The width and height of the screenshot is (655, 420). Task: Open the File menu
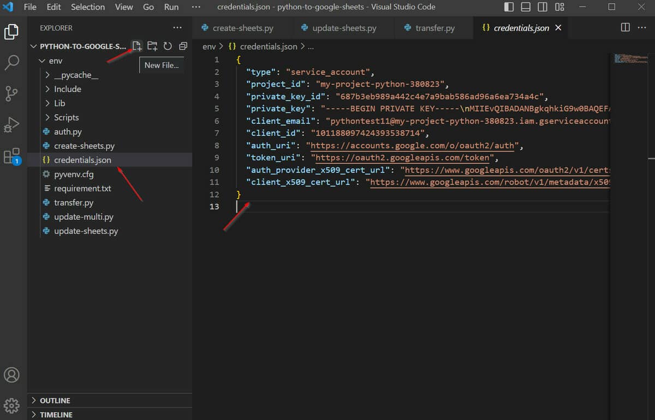point(30,7)
